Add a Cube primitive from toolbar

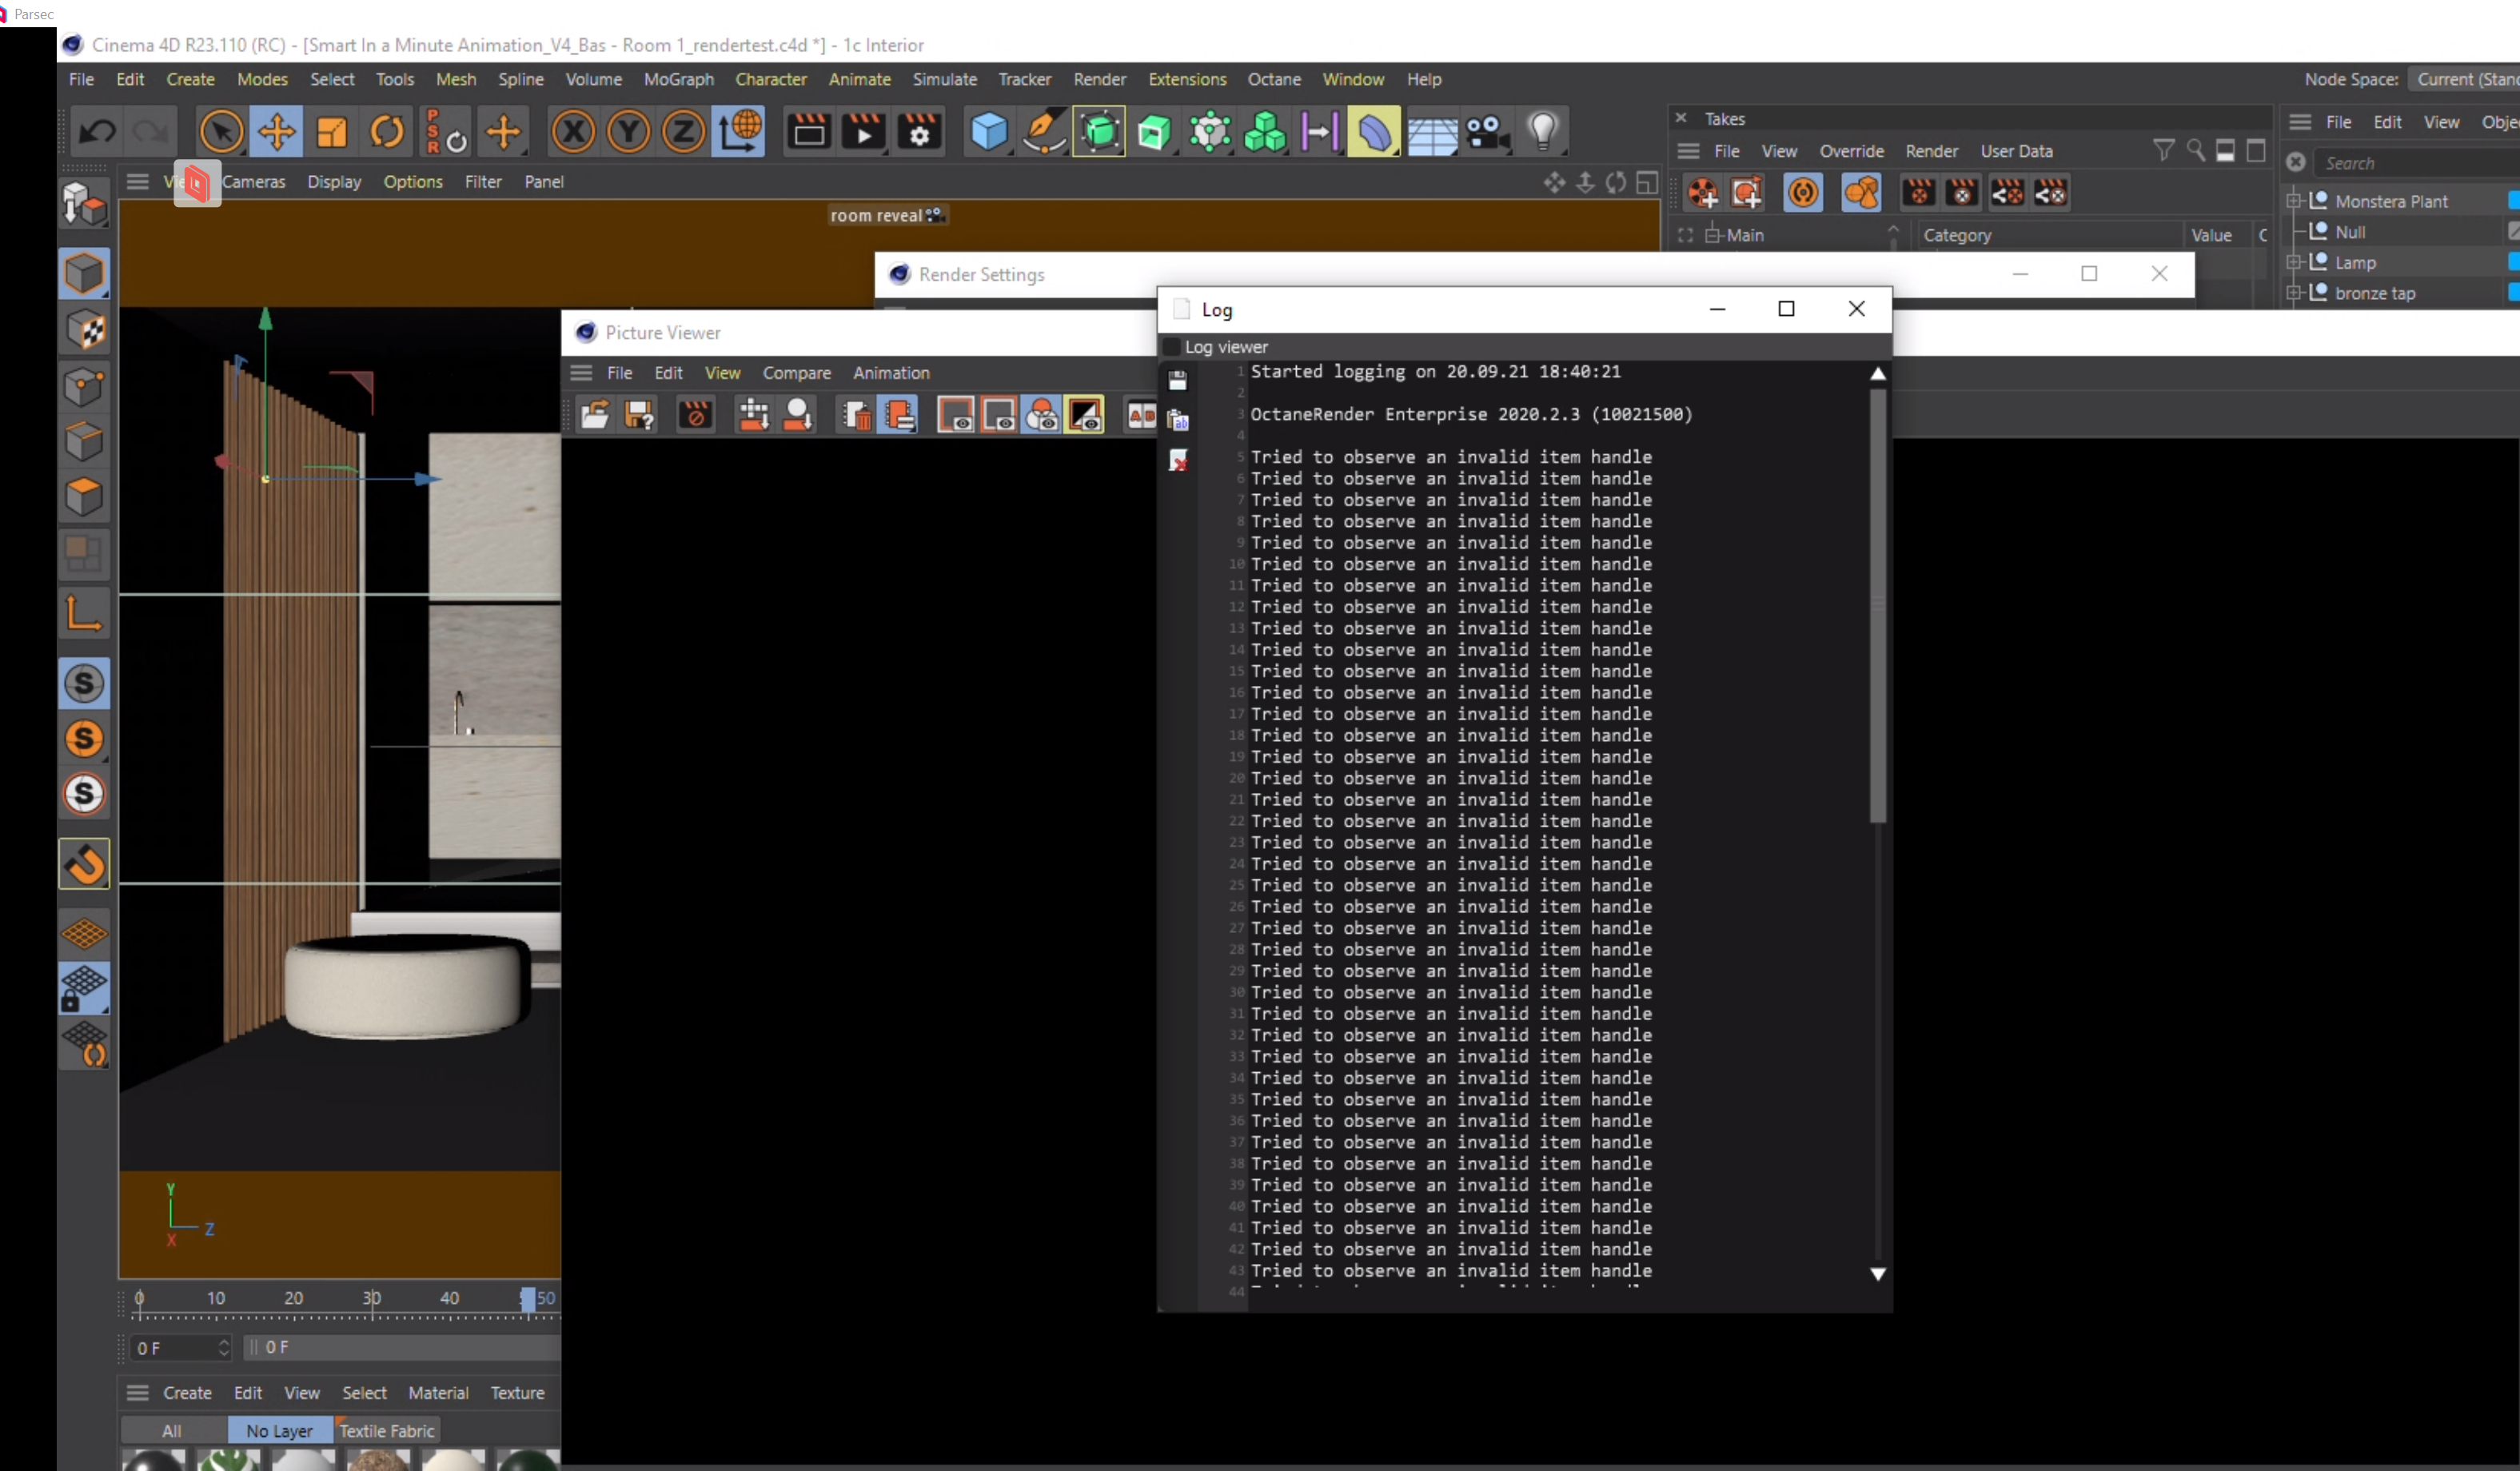click(988, 132)
